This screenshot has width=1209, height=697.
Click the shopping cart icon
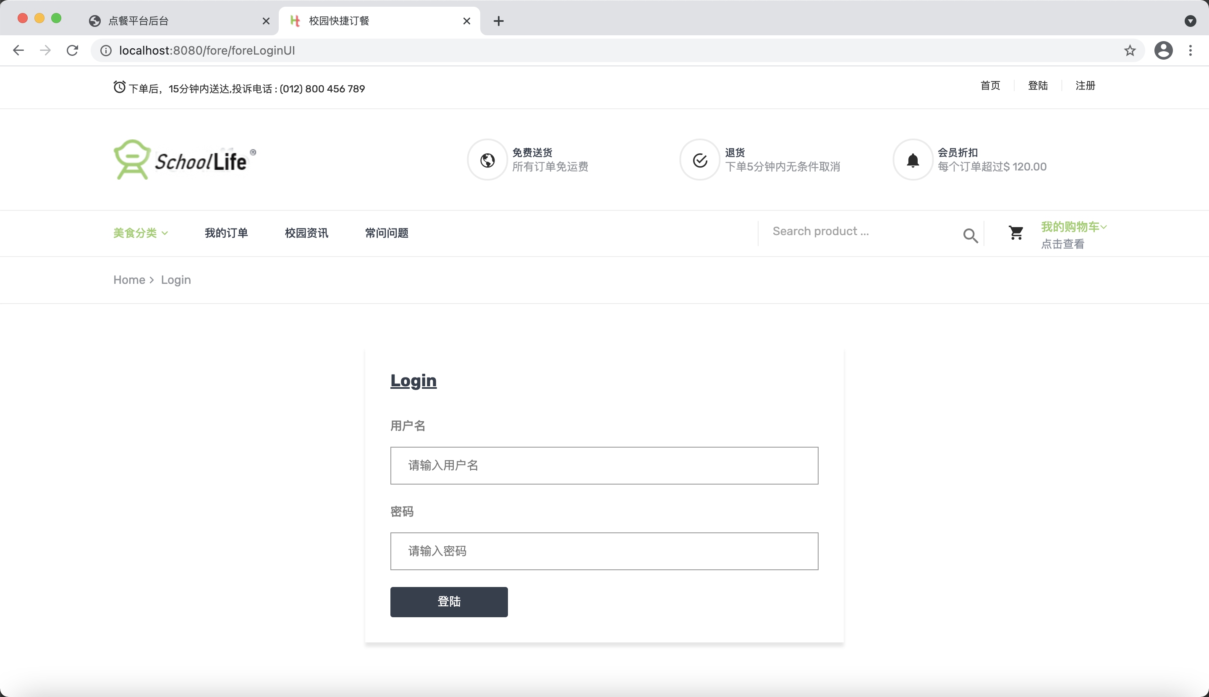pos(1015,233)
